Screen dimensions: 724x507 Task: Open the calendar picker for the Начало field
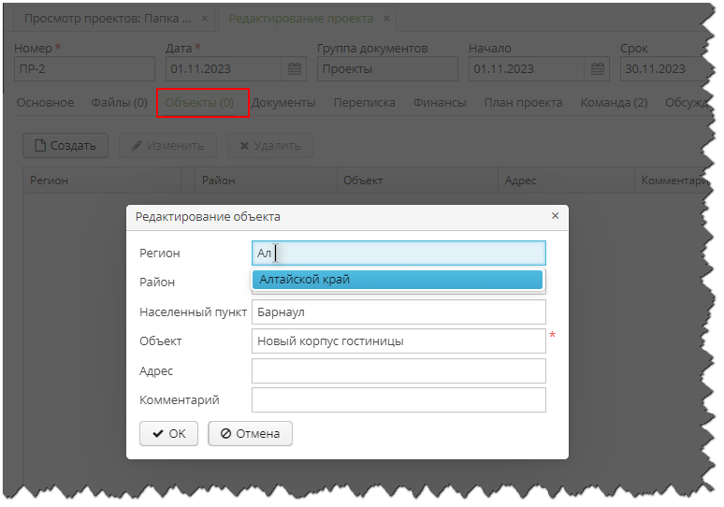pos(598,69)
